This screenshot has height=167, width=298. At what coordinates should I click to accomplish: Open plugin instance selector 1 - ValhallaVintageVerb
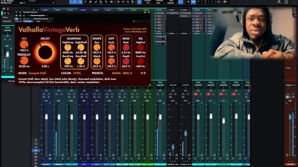(x=37, y=15)
